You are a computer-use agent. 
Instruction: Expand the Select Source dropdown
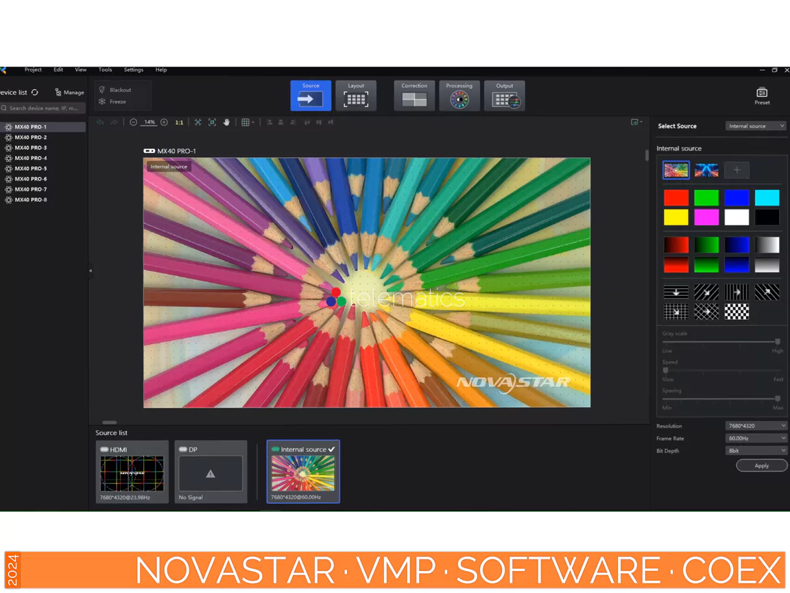click(755, 126)
